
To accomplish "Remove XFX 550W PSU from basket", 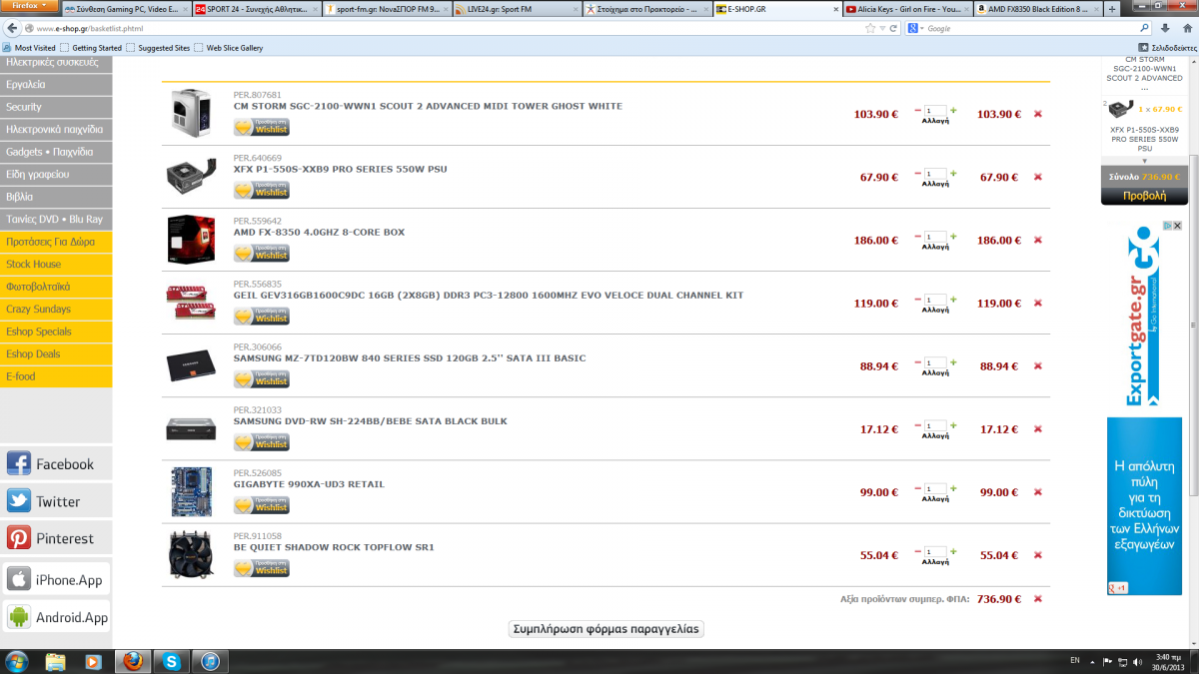I will [x=1037, y=177].
